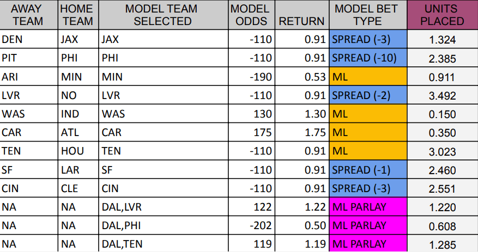Select the SPREAD (-2) bet cell
The image size is (478, 252).
click(x=367, y=95)
